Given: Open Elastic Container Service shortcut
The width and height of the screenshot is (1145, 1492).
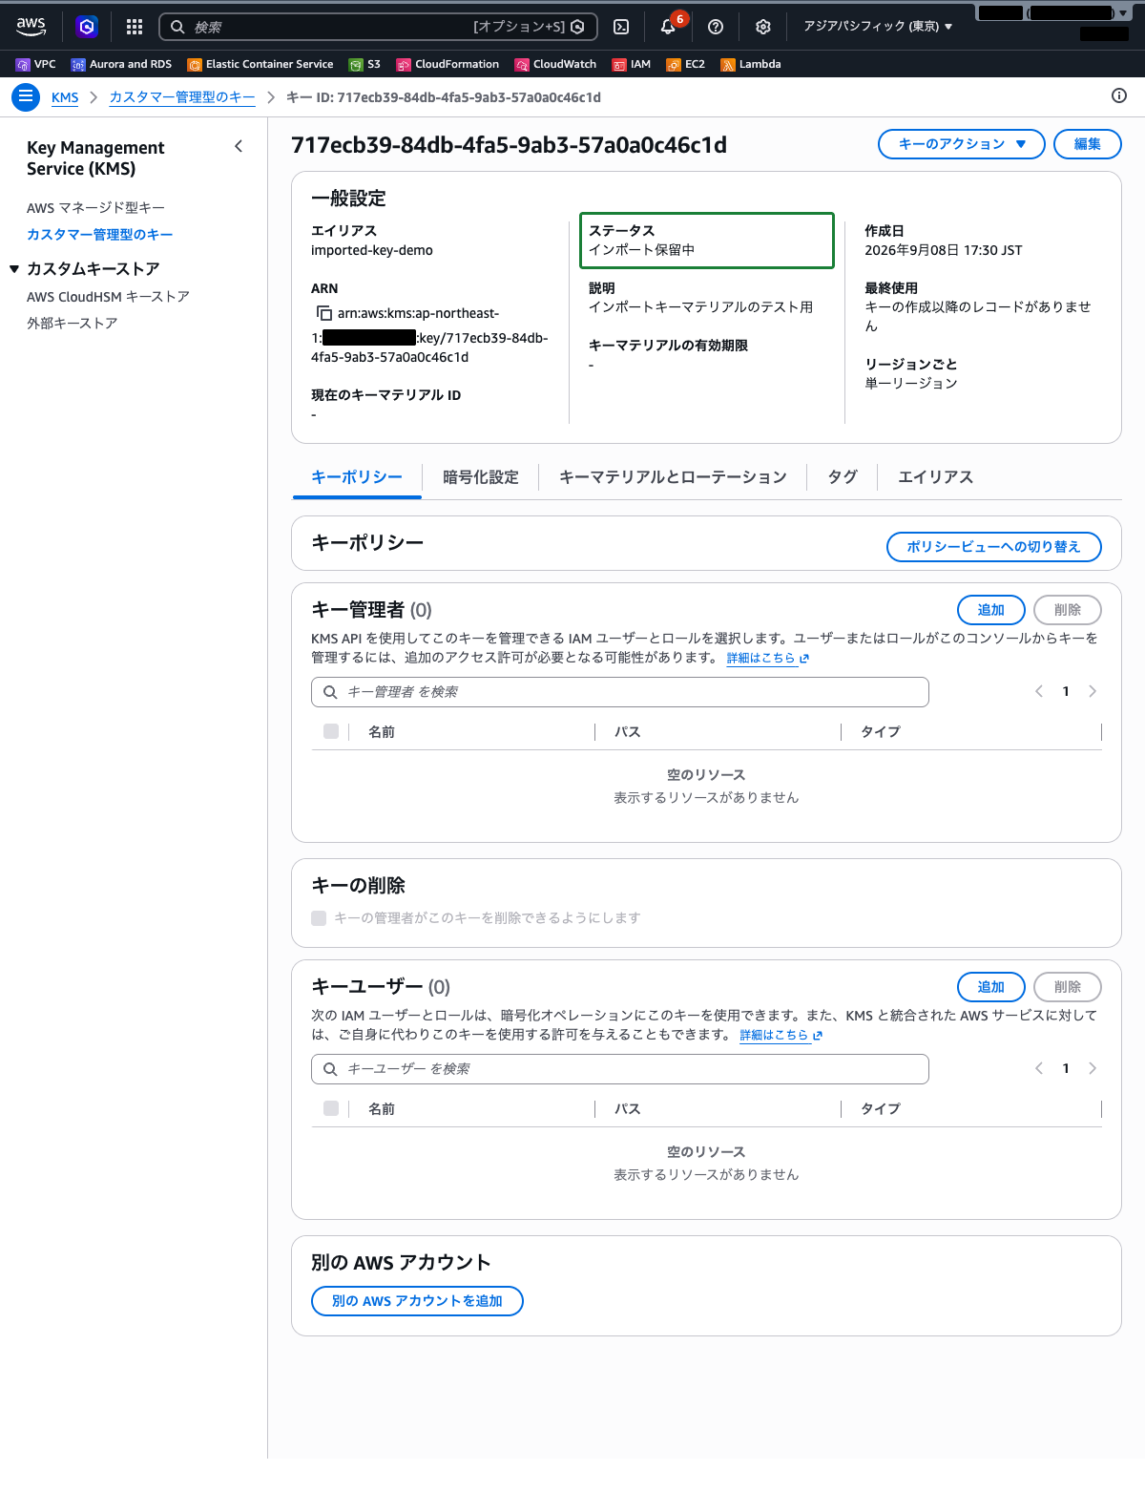Looking at the screenshot, I should tap(260, 64).
